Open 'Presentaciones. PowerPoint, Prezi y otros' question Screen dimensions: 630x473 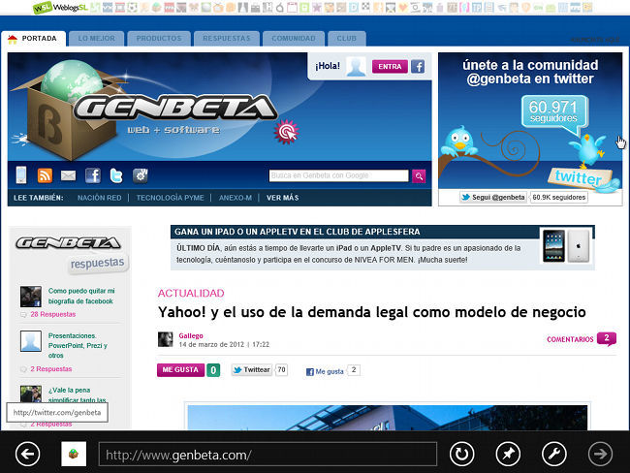[x=78, y=346]
